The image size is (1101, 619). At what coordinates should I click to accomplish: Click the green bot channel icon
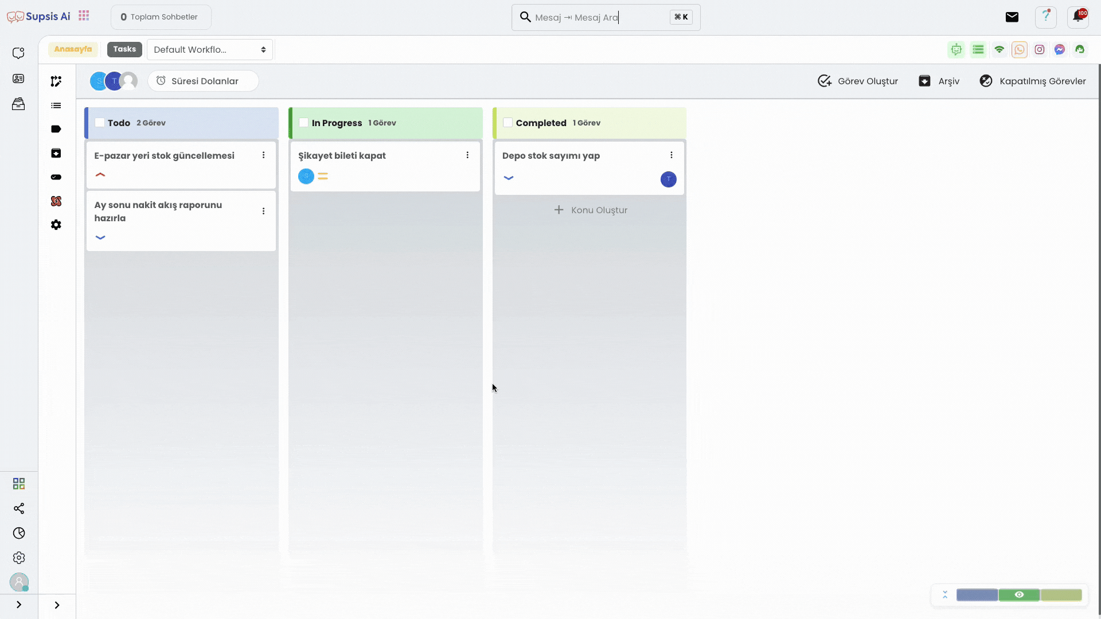click(956, 50)
